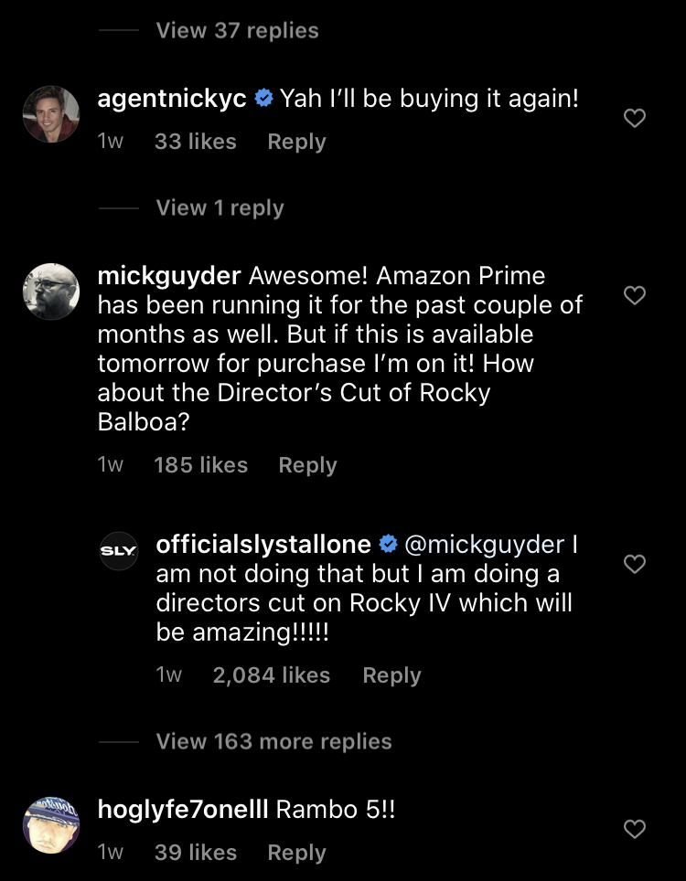Expand View 37 replies

click(x=237, y=30)
